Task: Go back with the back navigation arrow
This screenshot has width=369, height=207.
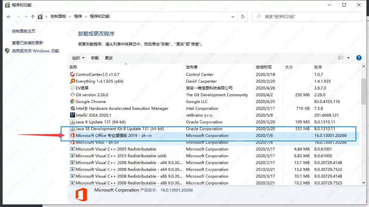Action: click(9, 16)
